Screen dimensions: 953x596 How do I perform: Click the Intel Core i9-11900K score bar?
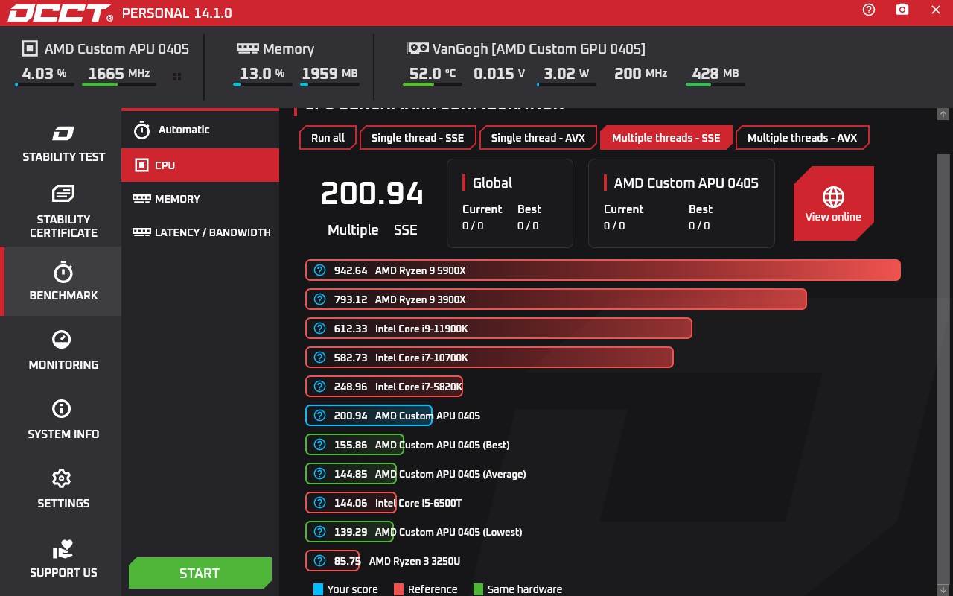pyautogui.click(x=499, y=329)
